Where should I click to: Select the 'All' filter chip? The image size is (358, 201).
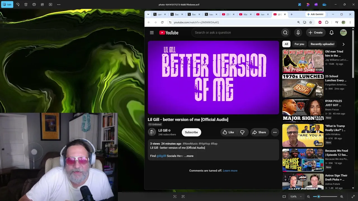(x=286, y=44)
